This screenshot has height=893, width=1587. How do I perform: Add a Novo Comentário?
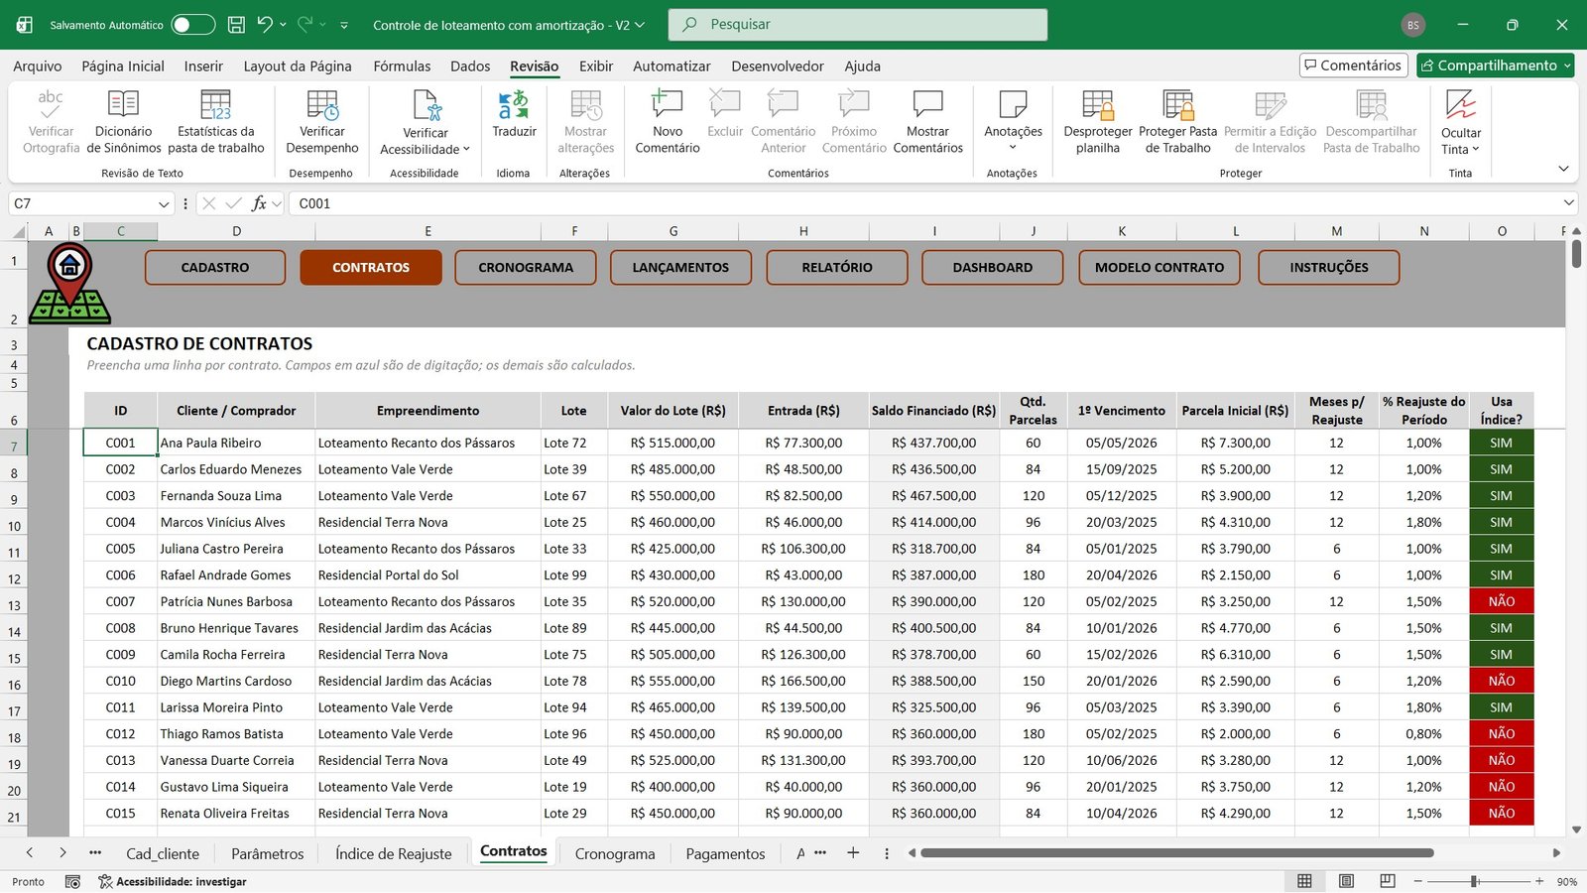668,122
